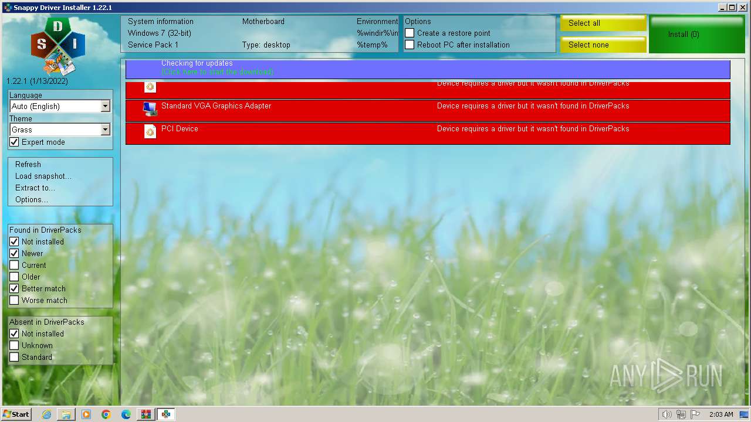751x422 pixels.
Task: Click Refresh in the side menu
Action: coord(28,164)
